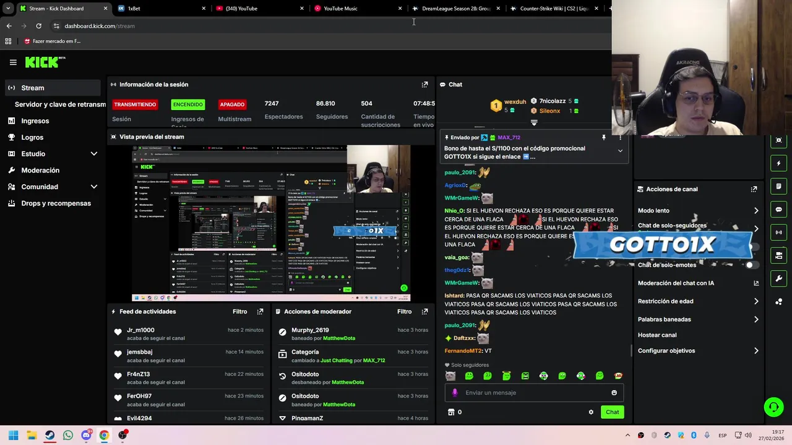Click the wrench icon in right sidebar
The height and width of the screenshot is (445, 792).
(x=778, y=278)
